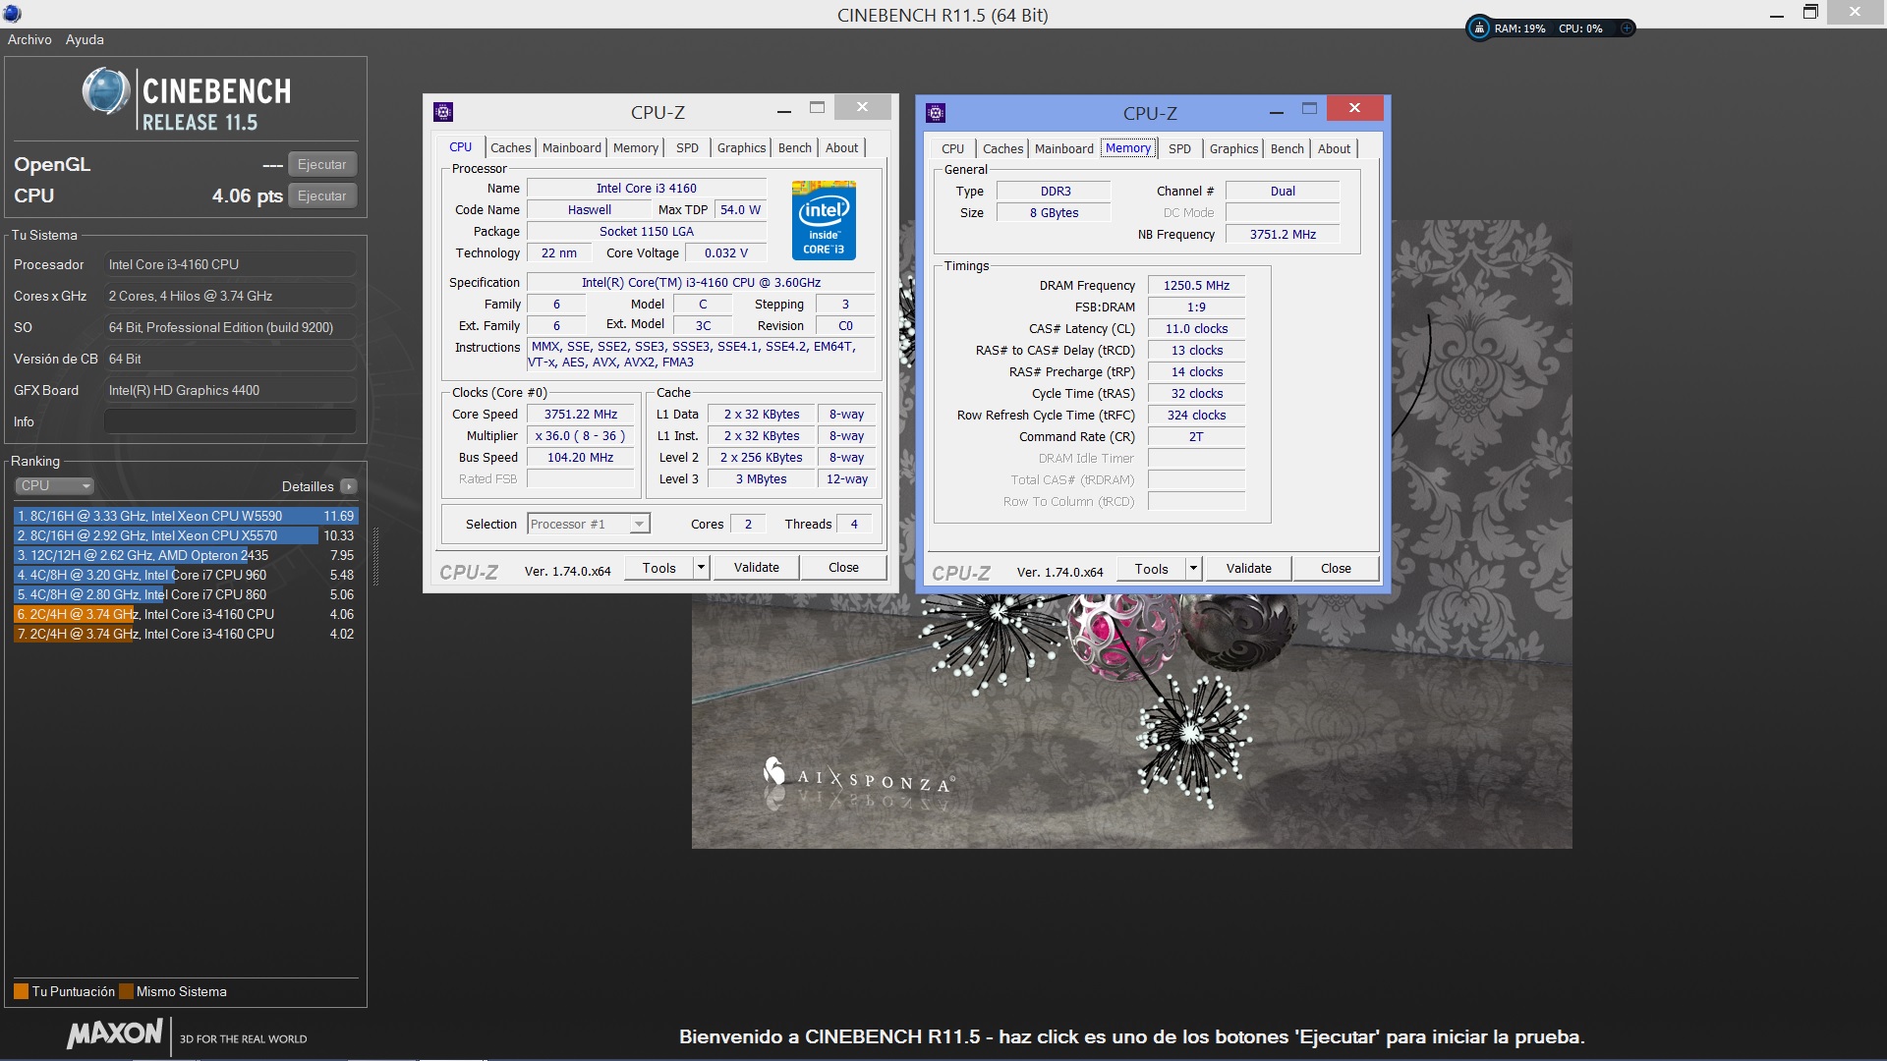Click the Detailles label in Ranking
The height and width of the screenshot is (1061, 1887).
coord(308,486)
